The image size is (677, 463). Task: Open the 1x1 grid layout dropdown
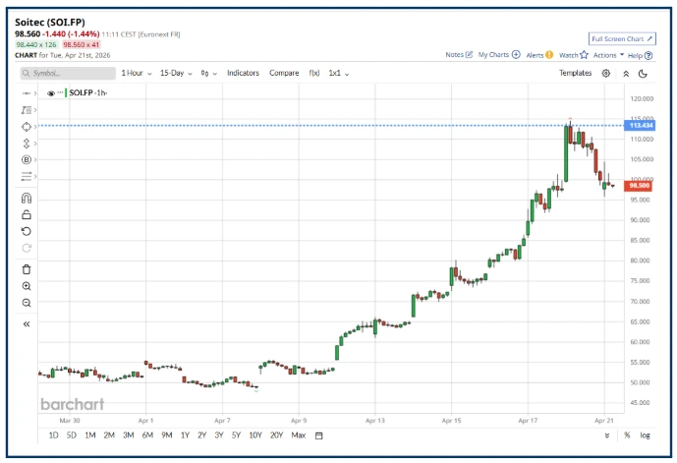tap(339, 74)
